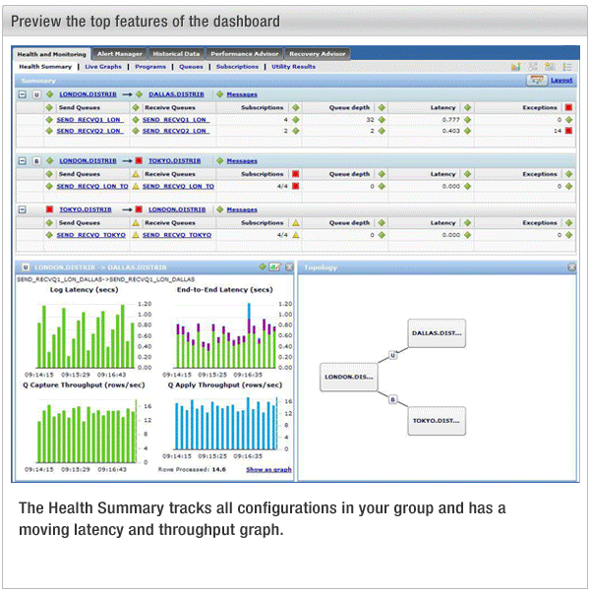
Task: Click the Log Latency (secs) chart title
Action: 84,290
